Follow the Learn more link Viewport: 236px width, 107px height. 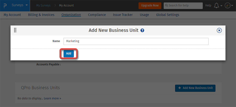(52, 98)
